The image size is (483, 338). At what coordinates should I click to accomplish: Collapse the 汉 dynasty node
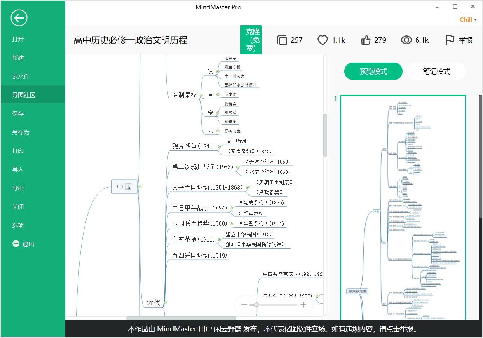pyautogui.click(x=218, y=71)
